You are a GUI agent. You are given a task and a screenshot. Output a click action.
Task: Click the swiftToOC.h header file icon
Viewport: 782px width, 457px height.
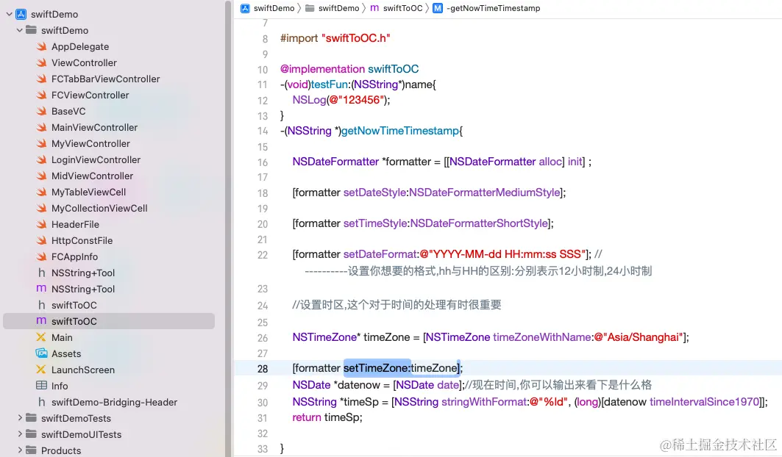click(43, 305)
